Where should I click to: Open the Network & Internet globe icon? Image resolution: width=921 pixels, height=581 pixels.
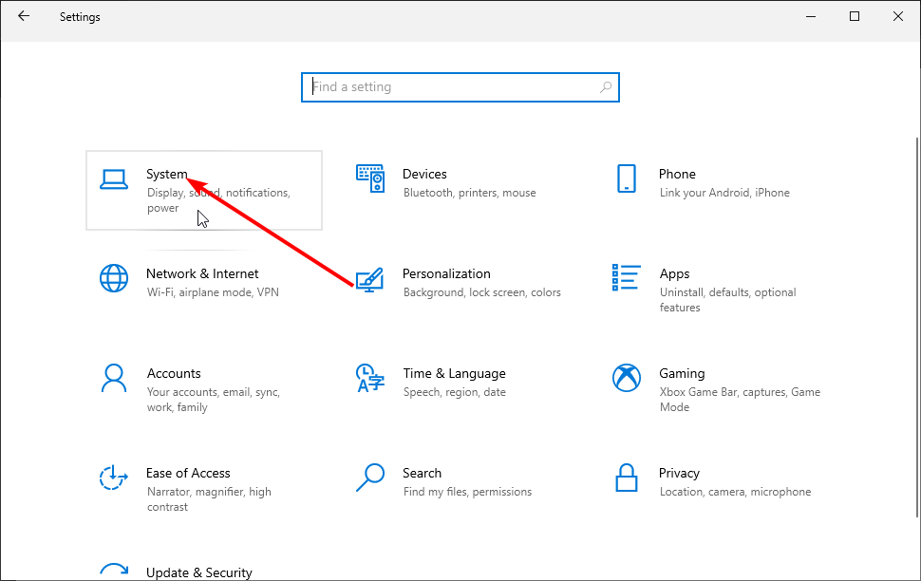(114, 278)
